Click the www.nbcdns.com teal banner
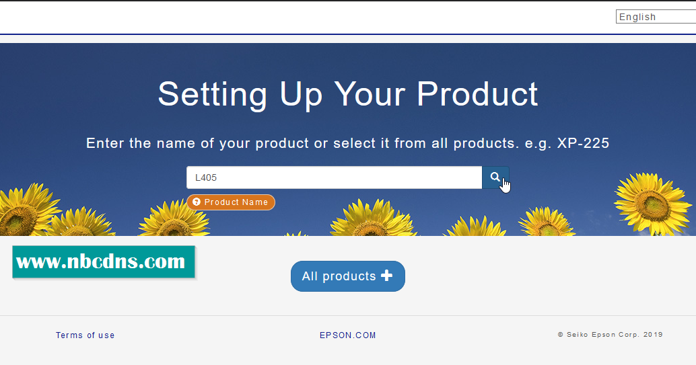This screenshot has width=696, height=365. point(103,261)
